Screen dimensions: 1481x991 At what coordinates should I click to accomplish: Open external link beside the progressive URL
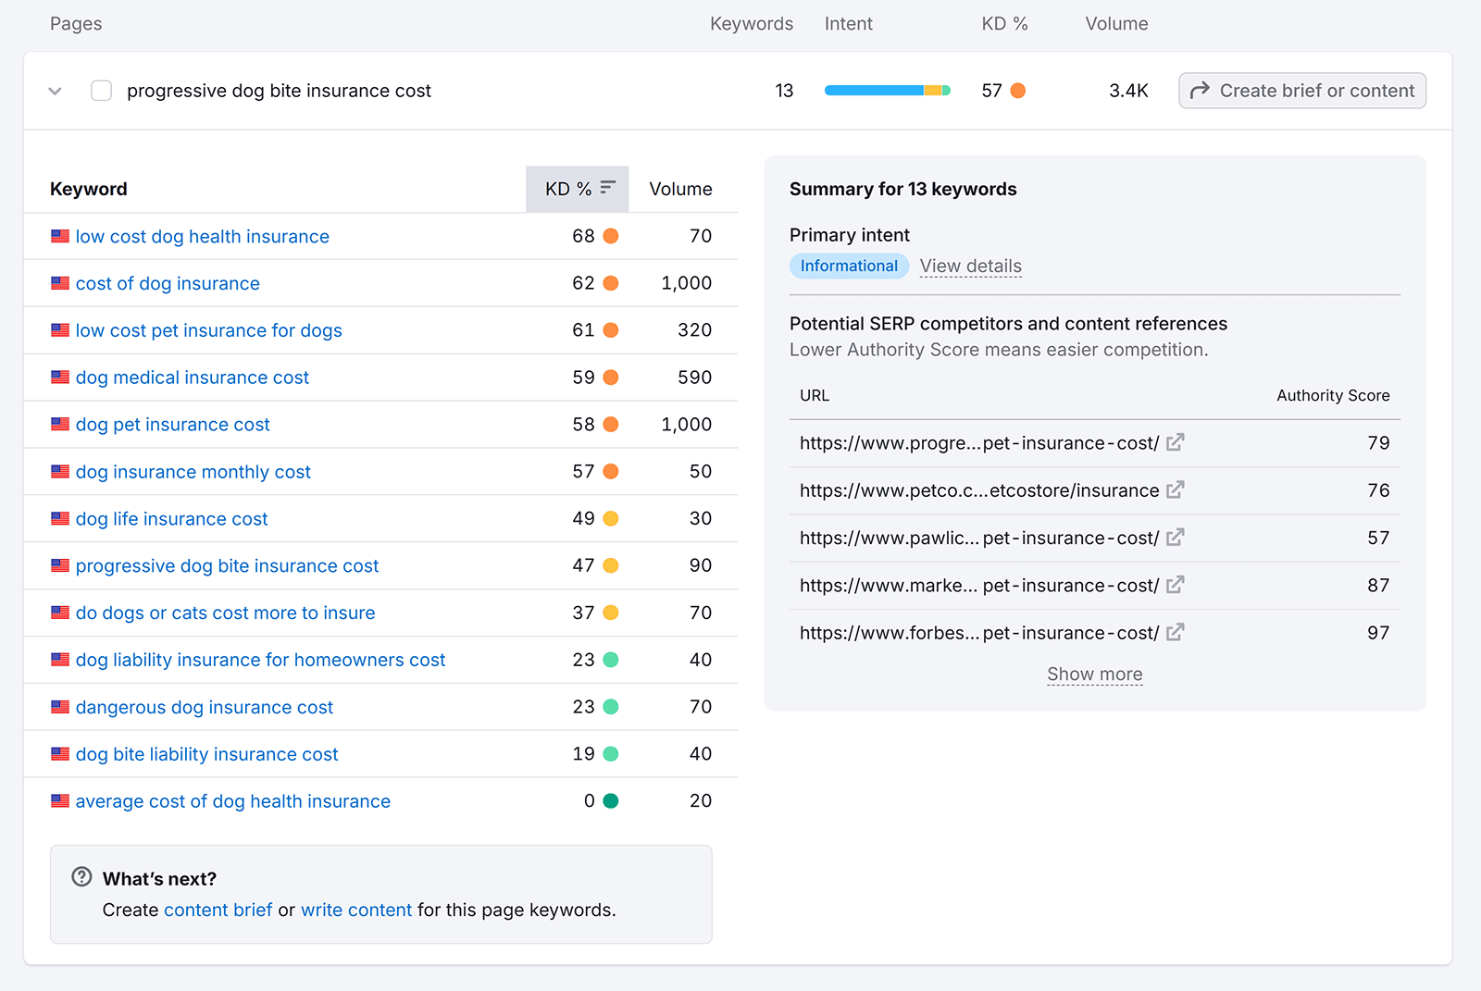pos(1175,442)
